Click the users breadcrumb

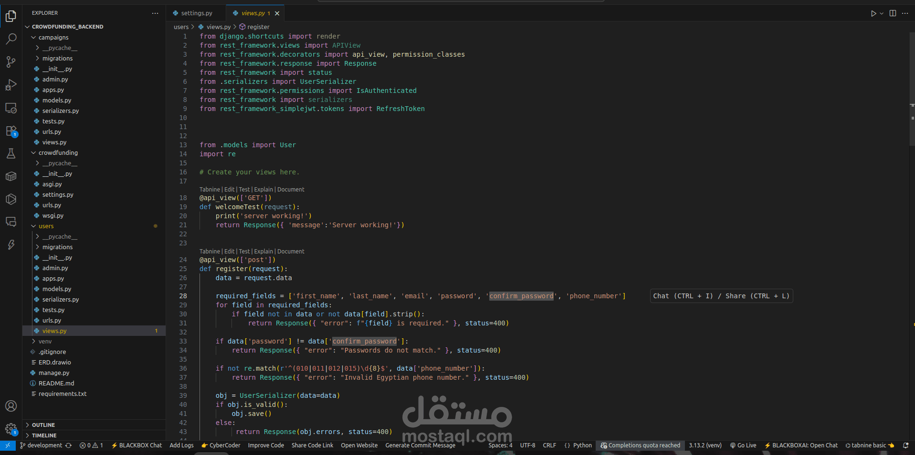click(181, 27)
